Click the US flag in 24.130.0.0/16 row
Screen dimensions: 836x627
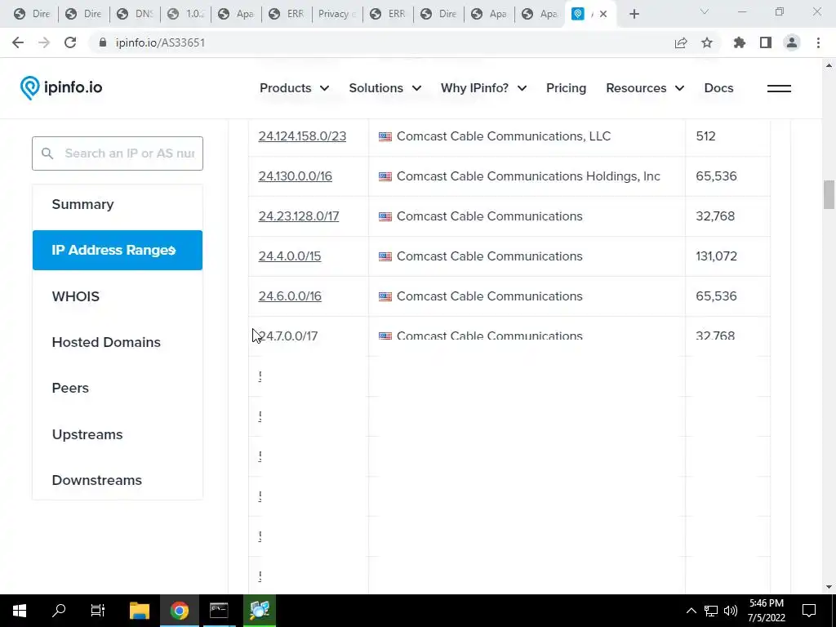click(385, 176)
